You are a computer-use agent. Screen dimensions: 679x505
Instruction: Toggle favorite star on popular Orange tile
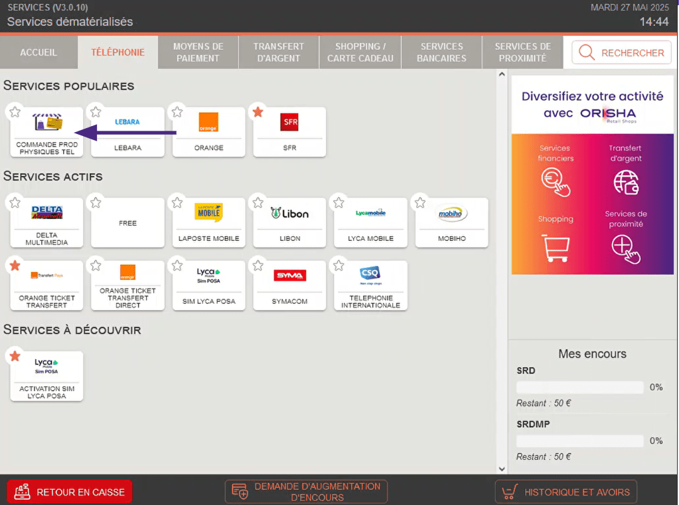click(177, 112)
